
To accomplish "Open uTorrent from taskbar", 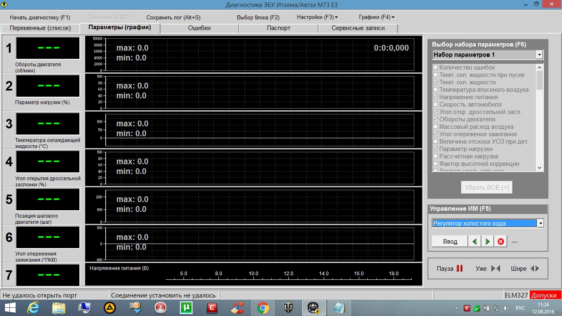I will tap(186, 307).
